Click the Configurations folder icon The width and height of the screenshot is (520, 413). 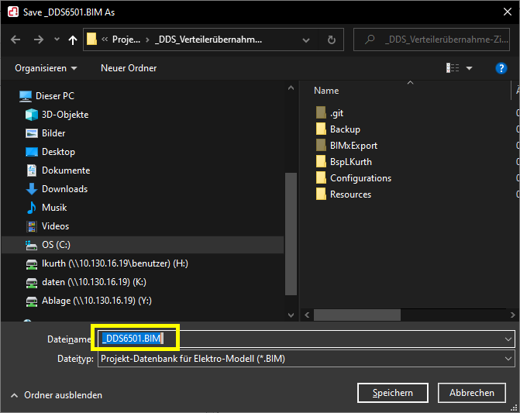[321, 177]
